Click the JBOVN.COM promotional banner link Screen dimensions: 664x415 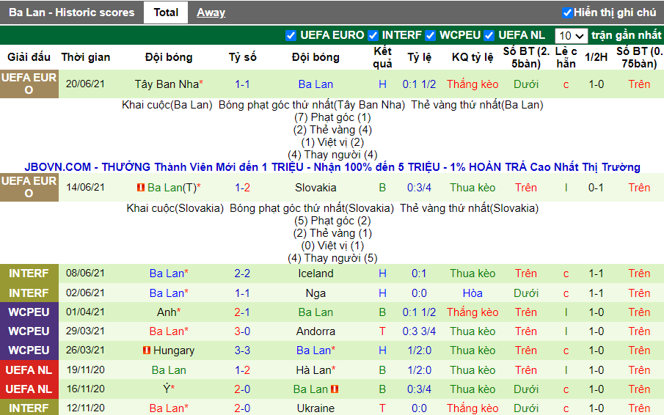332,167
